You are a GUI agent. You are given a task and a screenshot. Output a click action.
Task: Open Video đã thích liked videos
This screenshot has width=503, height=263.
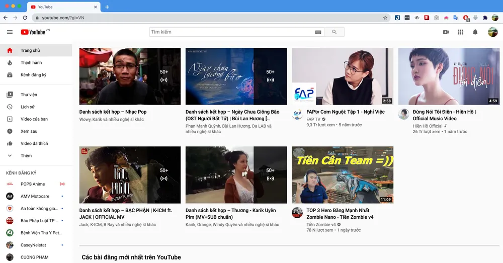[x=36, y=143]
